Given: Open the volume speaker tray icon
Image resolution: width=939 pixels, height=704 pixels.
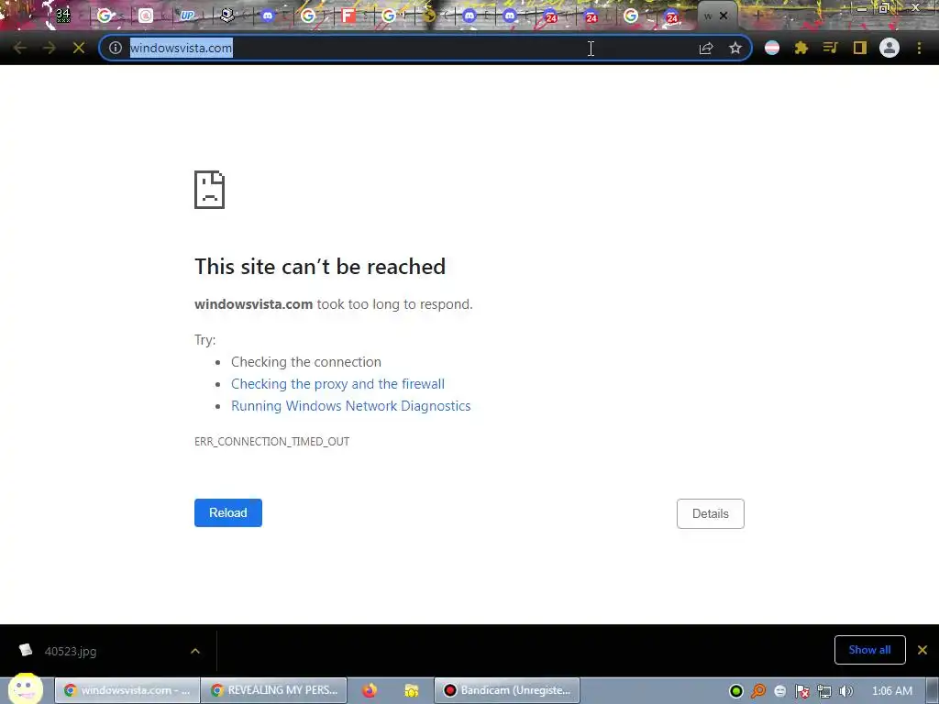Looking at the screenshot, I should pos(845,691).
